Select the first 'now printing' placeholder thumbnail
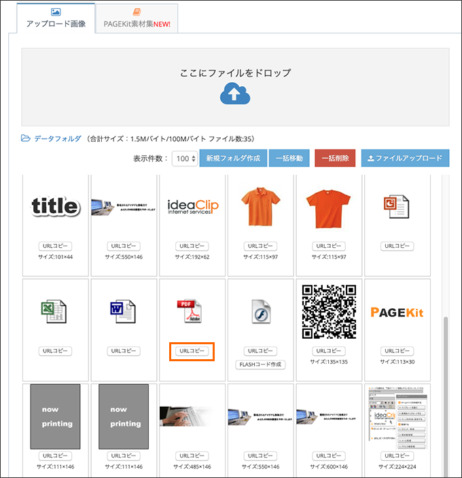Image resolution: width=462 pixels, height=478 pixels. (55, 416)
